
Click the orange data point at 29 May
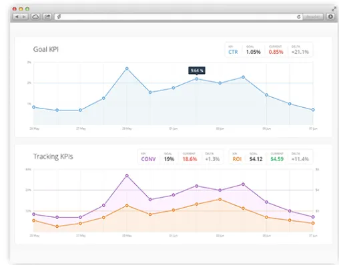pos(127,206)
